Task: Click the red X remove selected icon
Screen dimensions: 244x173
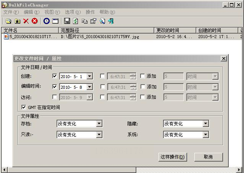Action: click(x=26, y=21)
